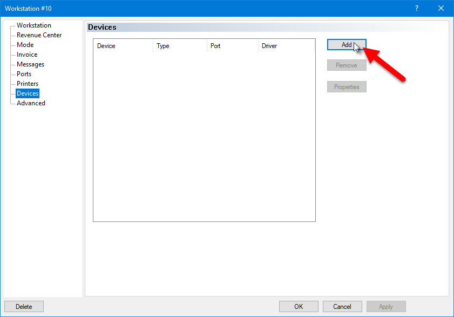Screen dimensions: 454x317
Task: Click the greyed-out Remove button
Action: tap(347, 65)
